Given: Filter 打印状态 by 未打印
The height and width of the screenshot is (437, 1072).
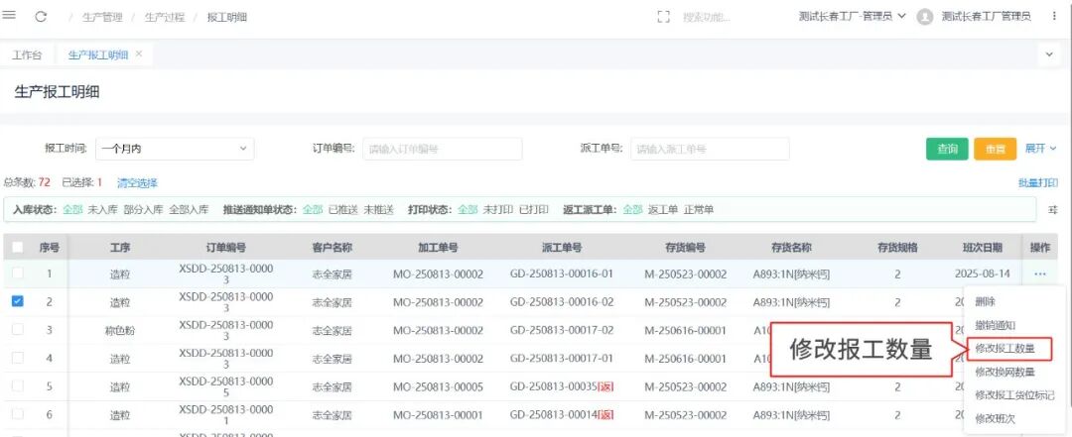Looking at the screenshot, I should coord(497,210).
